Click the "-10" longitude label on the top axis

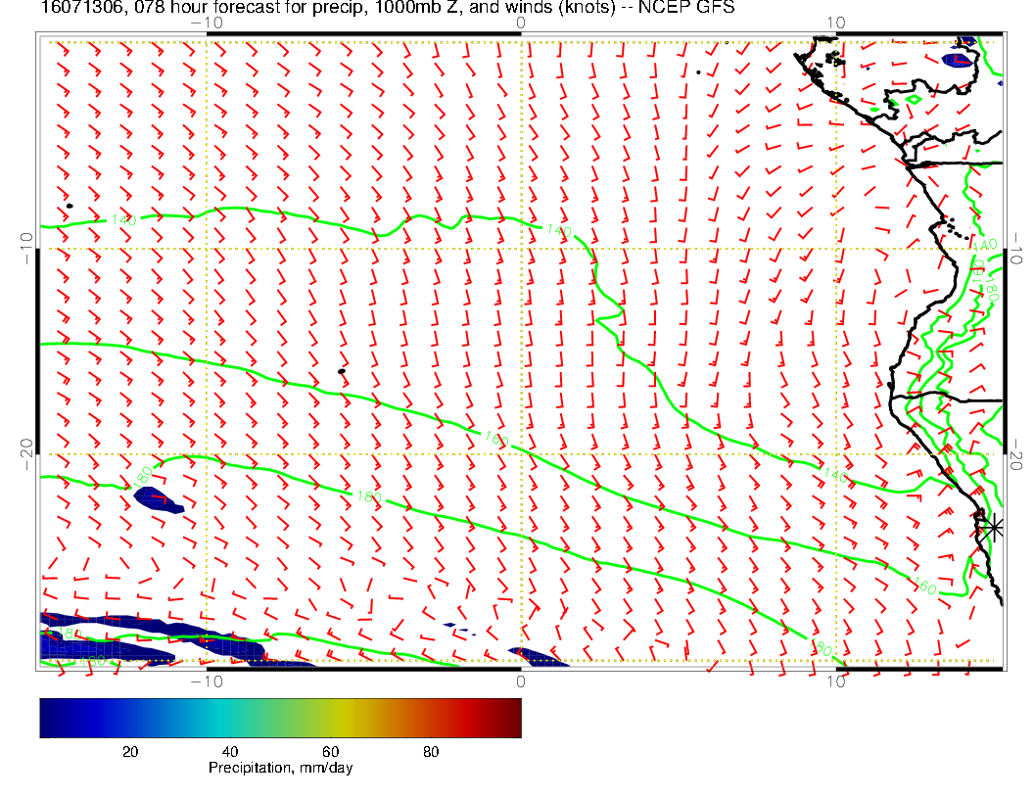click(x=207, y=23)
